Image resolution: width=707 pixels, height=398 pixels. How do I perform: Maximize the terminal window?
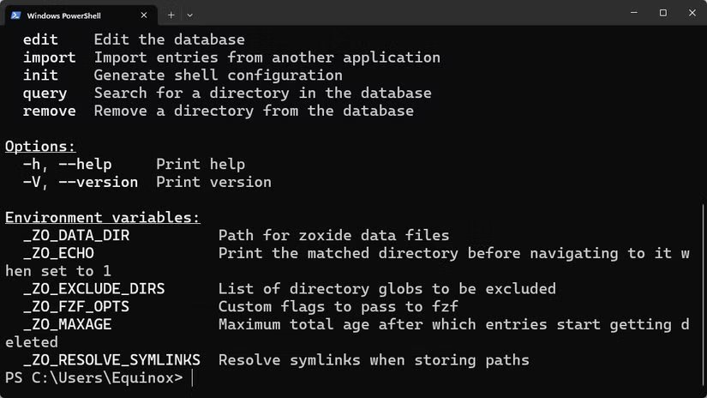coord(662,13)
